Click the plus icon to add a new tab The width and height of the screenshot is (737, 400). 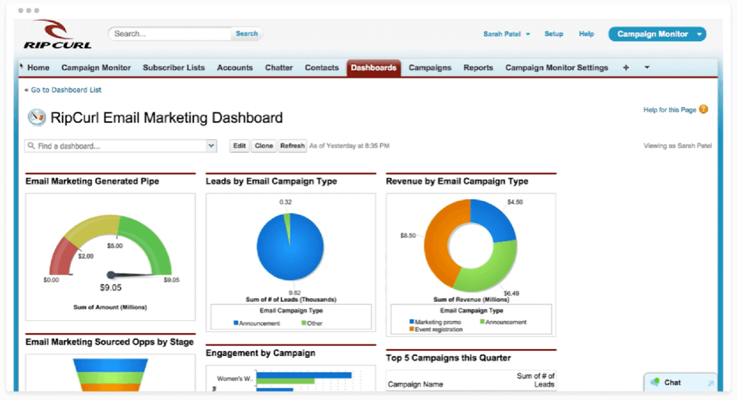coord(625,67)
